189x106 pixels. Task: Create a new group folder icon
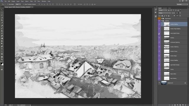click(180, 105)
